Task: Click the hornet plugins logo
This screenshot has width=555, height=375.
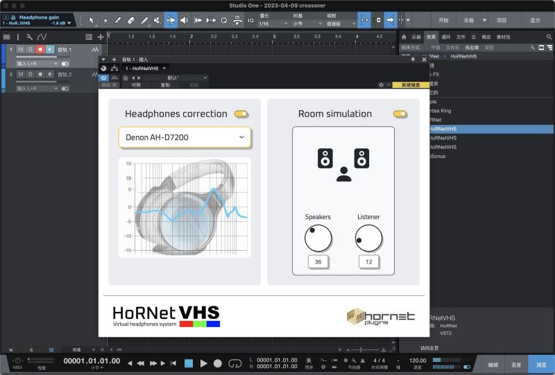Action: [x=381, y=316]
